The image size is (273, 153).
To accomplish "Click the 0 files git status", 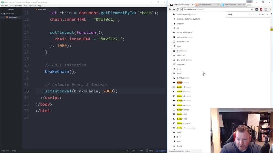I will point(150,151).
